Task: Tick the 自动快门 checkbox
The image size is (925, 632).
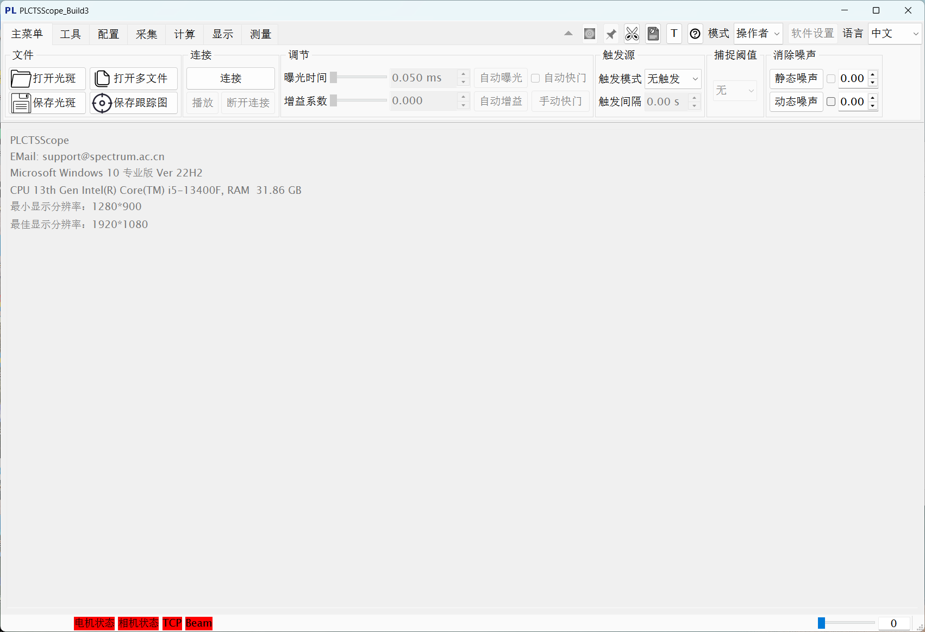Action: pyautogui.click(x=535, y=78)
